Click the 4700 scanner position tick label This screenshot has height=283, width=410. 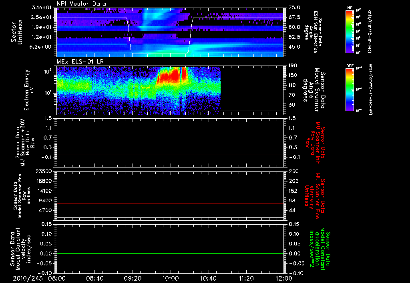coord(46,210)
